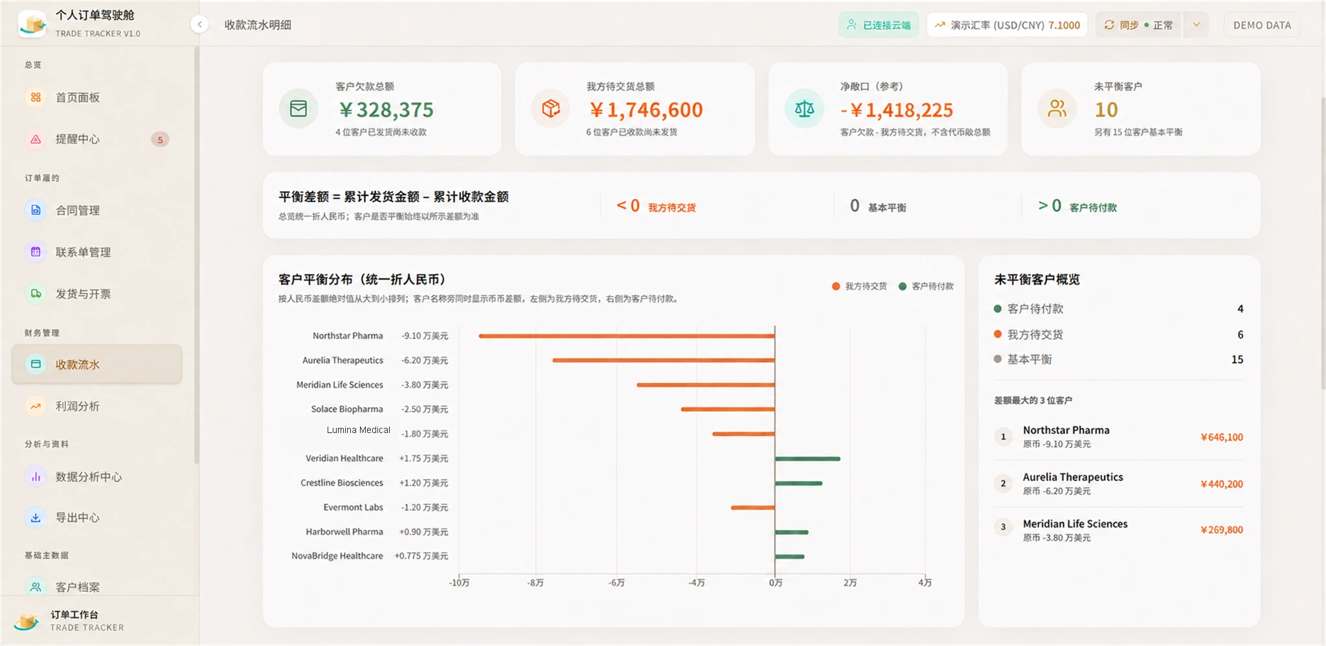
Task: Click the 客户待付款 4 overview row
Action: [1119, 309]
